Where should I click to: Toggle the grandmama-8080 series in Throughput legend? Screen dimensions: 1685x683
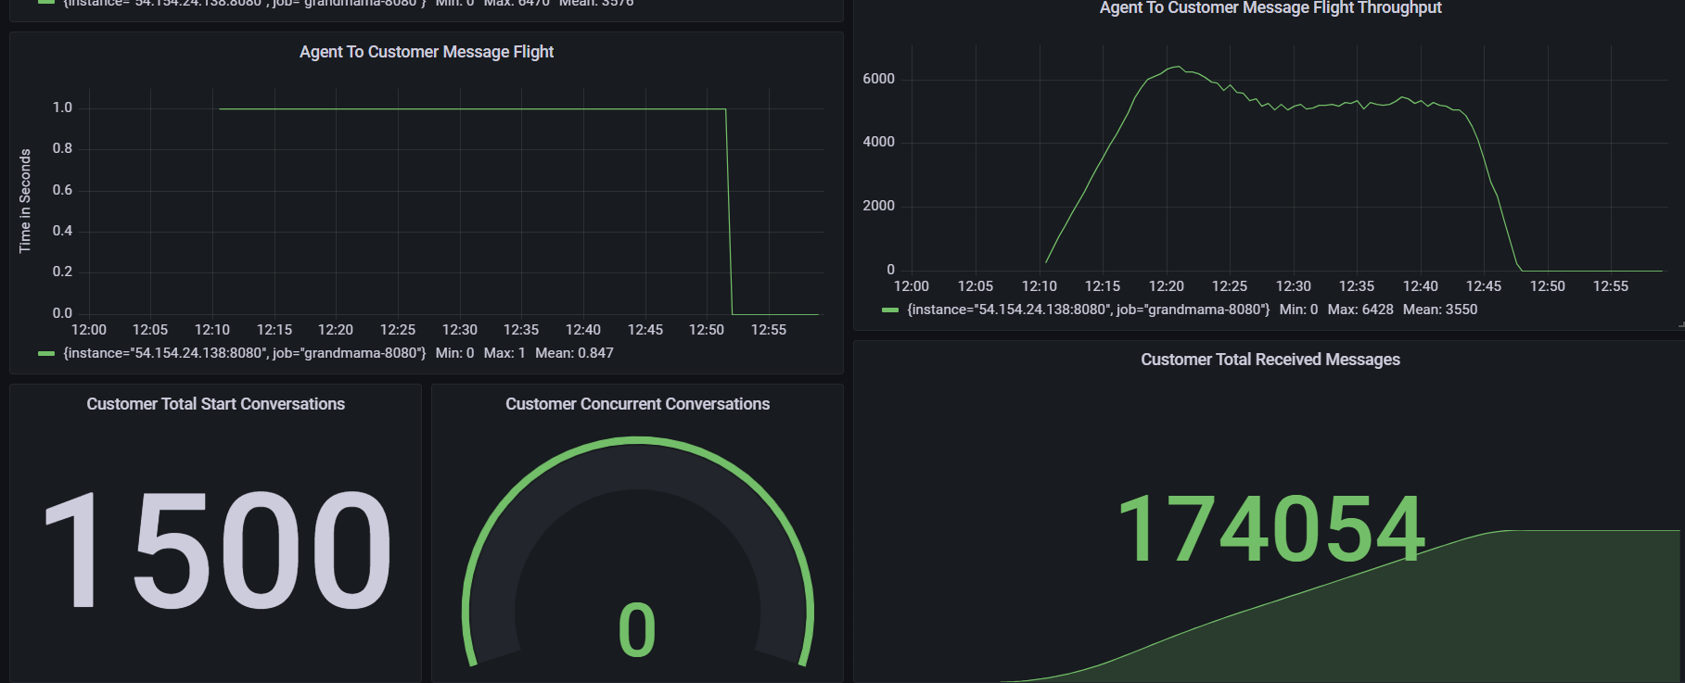click(x=1088, y=310)
